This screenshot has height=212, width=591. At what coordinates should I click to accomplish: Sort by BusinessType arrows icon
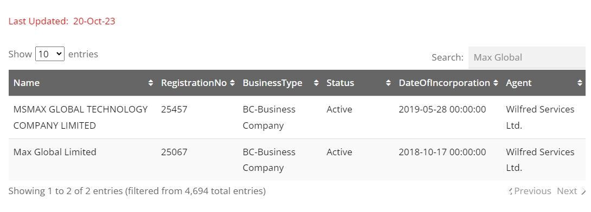tap(316, 83)
